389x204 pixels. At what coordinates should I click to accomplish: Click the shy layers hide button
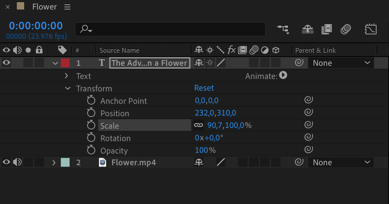(x=308, y=29)
